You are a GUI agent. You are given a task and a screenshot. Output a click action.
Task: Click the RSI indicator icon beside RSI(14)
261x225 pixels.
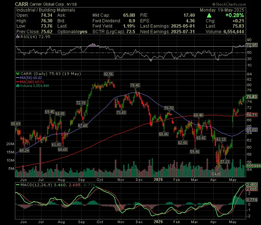[18, 37]
